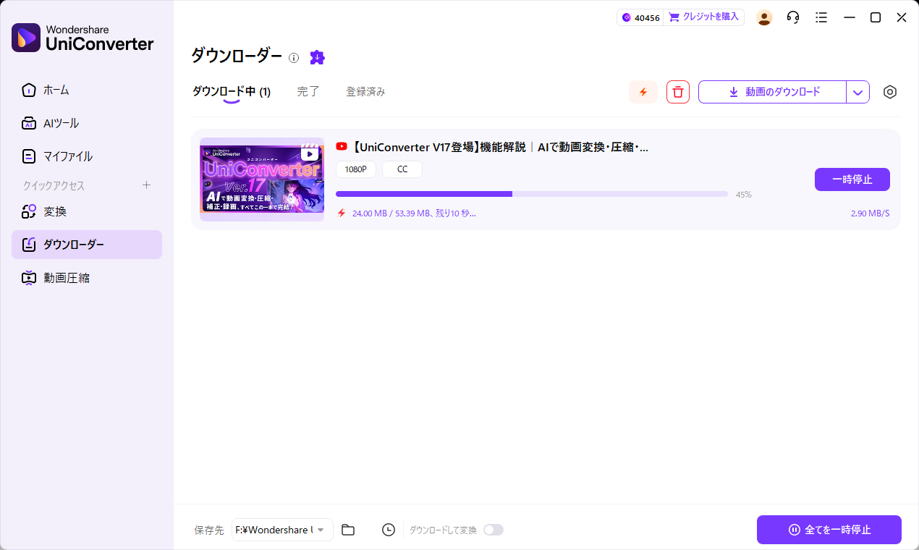Click the 一時停止 button on the download

pyautogui.click(x=852, y=179)
